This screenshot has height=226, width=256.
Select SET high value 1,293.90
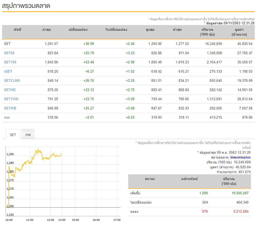coord(155,44)
